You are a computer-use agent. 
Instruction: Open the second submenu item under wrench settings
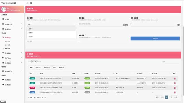click(7, 45)
